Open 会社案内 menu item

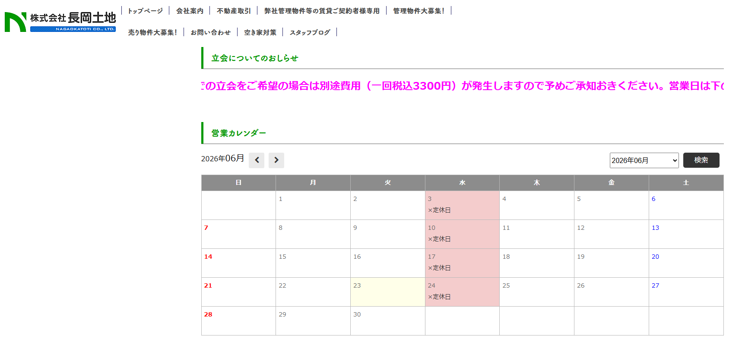tap(190, 11)
